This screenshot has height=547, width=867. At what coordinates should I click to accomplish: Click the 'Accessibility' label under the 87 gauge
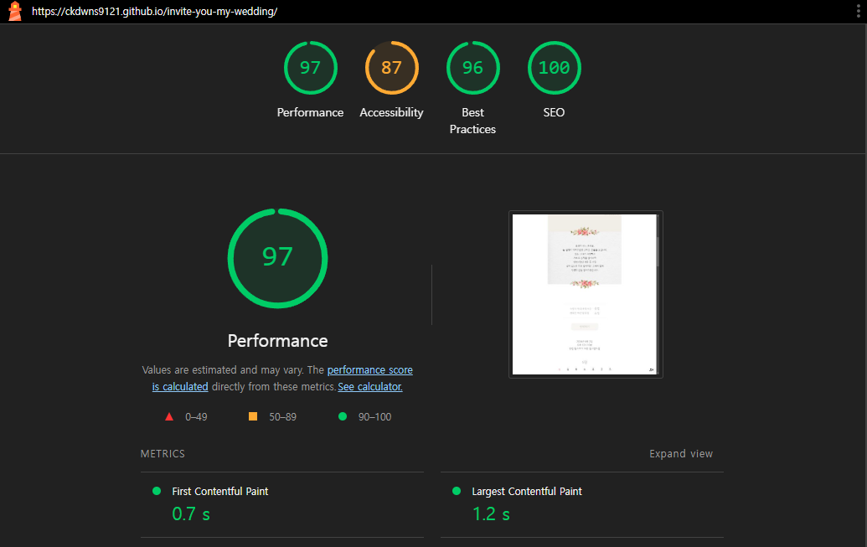(391, 112)
